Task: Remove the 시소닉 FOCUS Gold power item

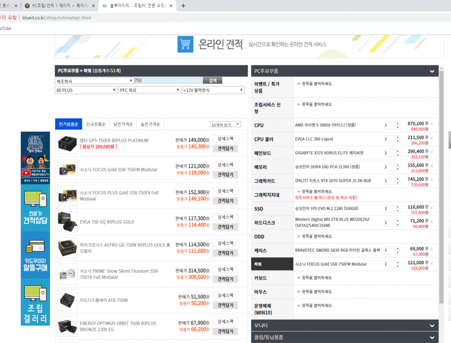Action: point(431,263)
